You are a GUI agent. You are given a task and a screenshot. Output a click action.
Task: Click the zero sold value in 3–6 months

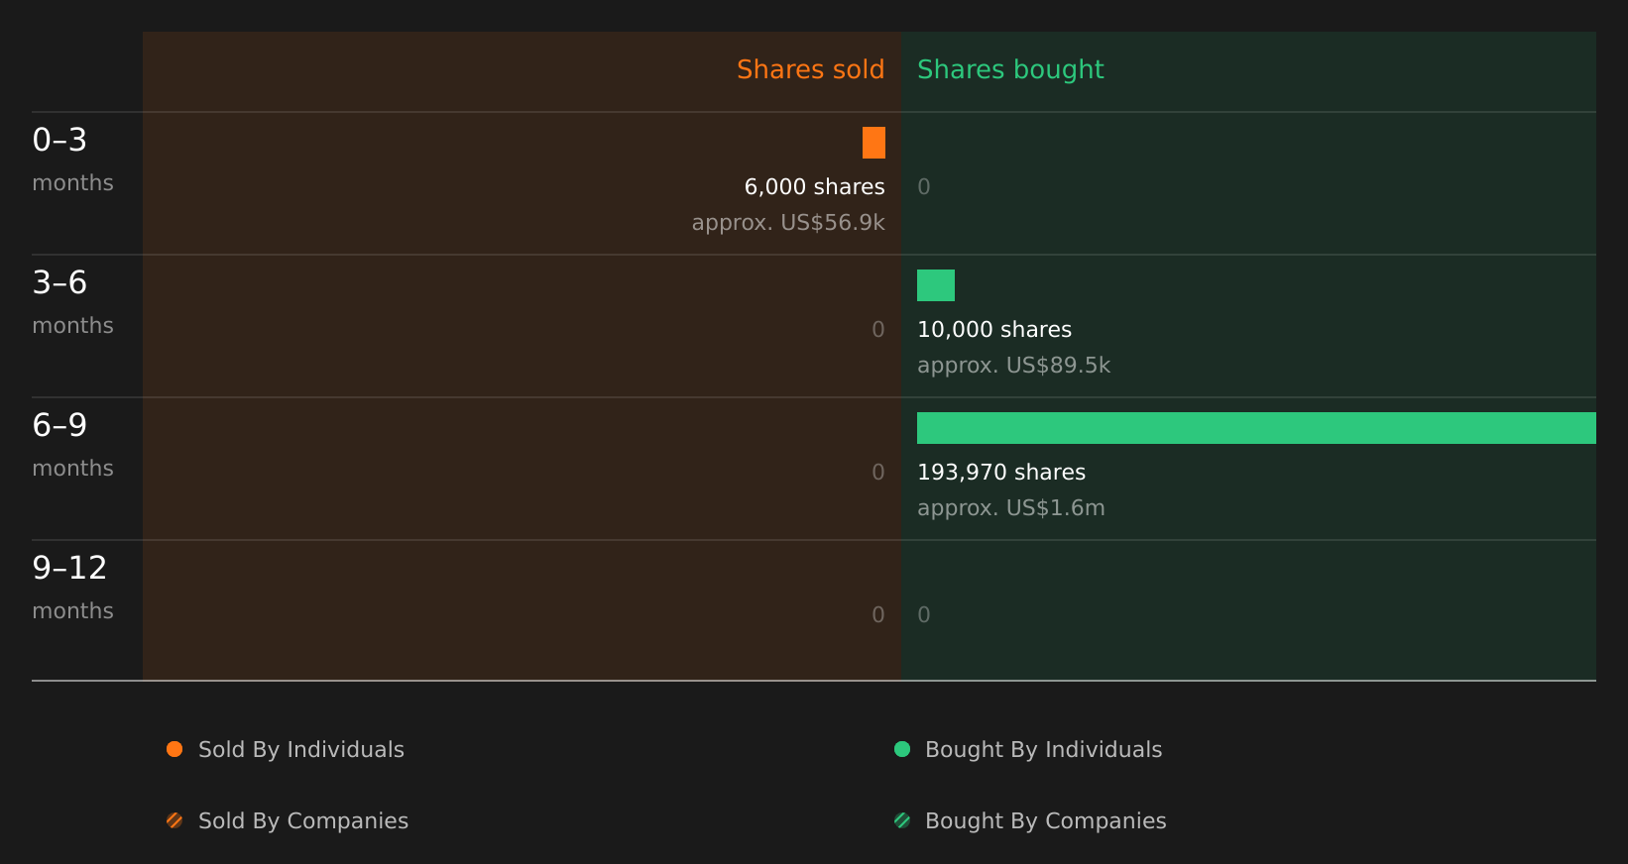[x=878, y=329]
